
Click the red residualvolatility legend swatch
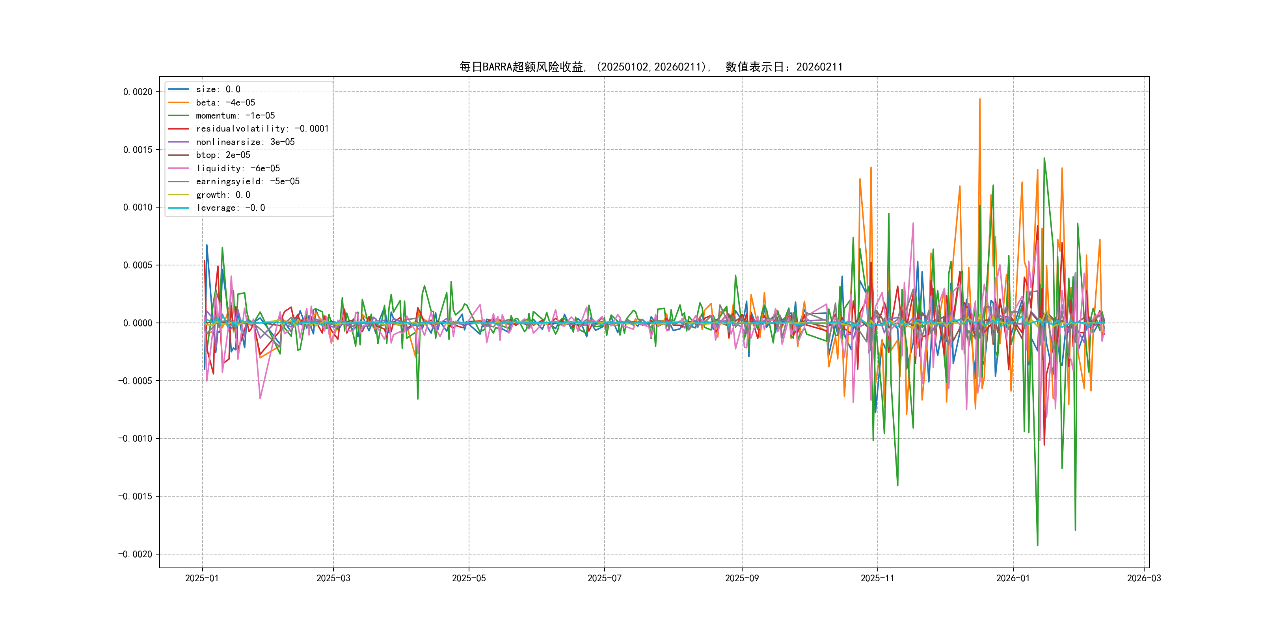tap(179, 129)
